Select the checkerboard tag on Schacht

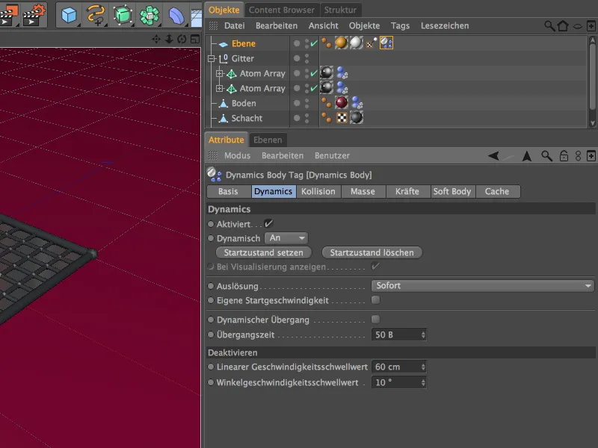click(x=342, y=117)
